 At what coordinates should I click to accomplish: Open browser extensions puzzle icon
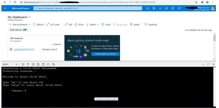pos(202,2)
